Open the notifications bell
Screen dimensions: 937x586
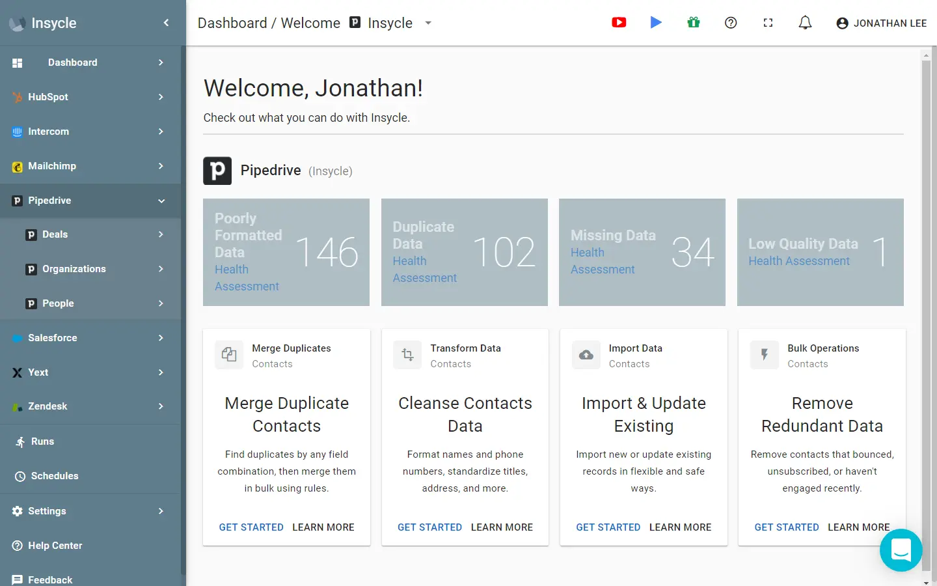pyautogui.click(x=805, y=23)
